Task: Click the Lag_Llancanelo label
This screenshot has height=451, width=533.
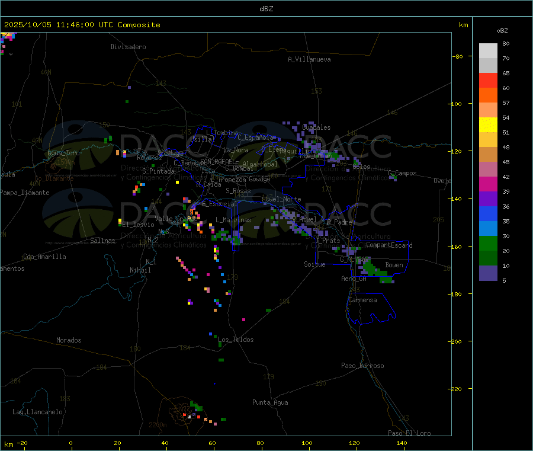Action: (x=37, y=411)
